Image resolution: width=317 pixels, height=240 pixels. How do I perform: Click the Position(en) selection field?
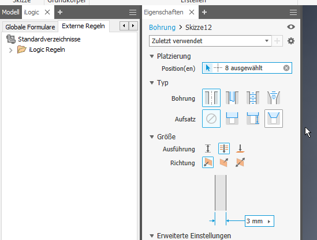(247, 68)
